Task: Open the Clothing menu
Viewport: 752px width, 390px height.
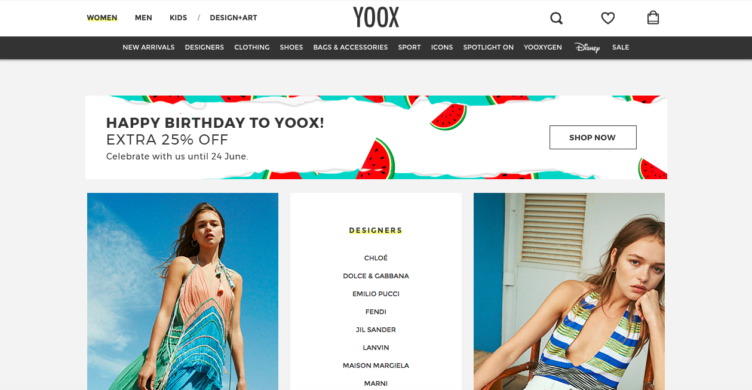Action: (x=252, y=47)
